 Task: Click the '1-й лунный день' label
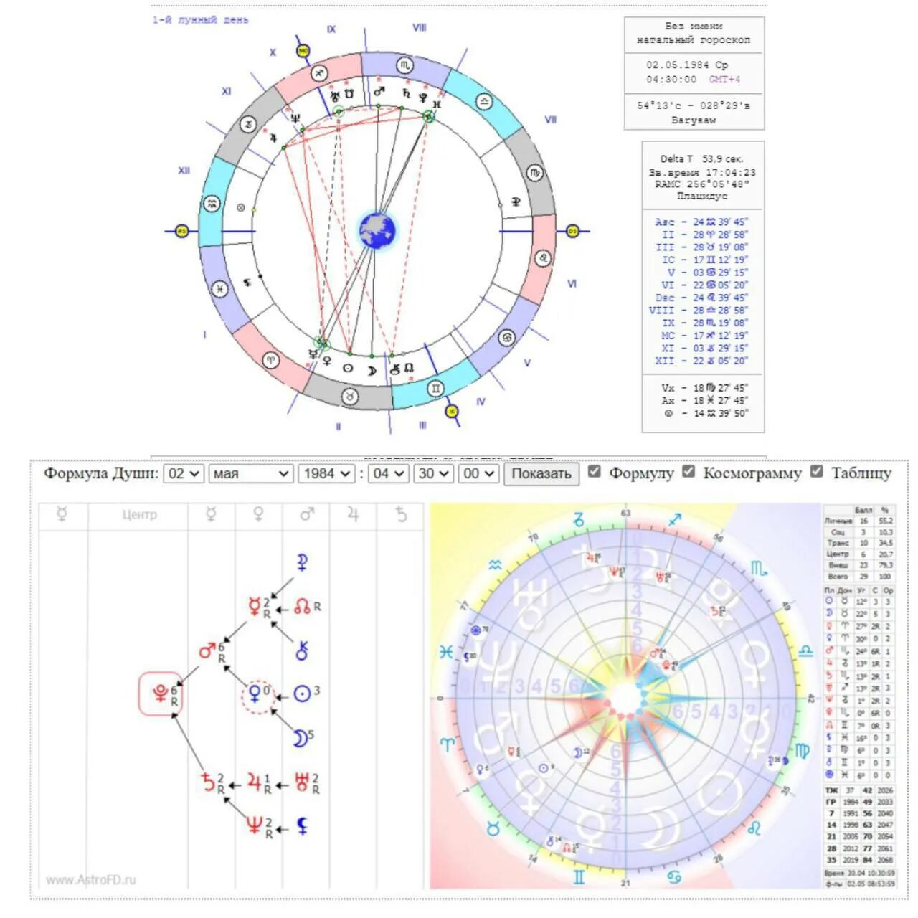(200, 20)
